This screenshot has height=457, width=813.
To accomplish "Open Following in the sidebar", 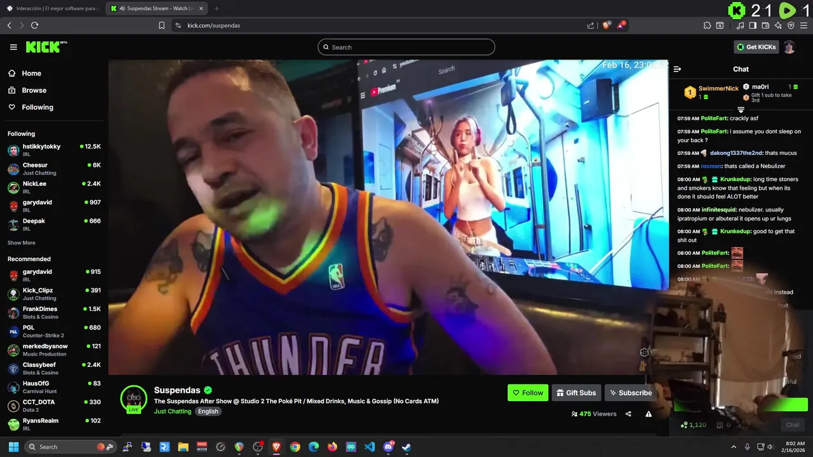I will (x=37, y=107).
